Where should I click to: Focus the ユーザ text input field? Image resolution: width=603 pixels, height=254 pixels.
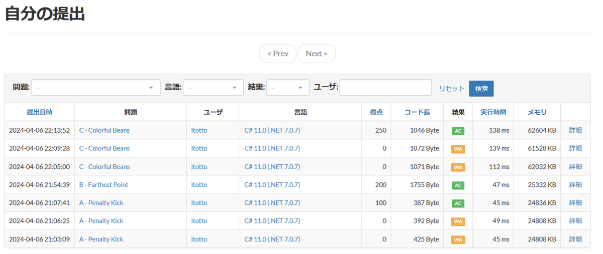tap(385, 88)
